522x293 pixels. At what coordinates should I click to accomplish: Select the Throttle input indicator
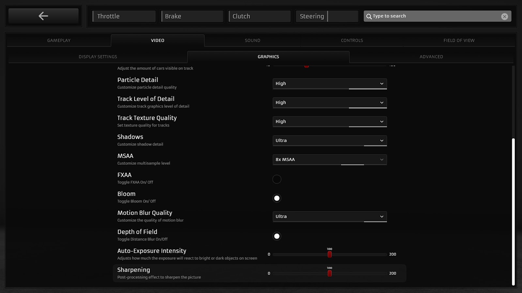click(124, 16)
